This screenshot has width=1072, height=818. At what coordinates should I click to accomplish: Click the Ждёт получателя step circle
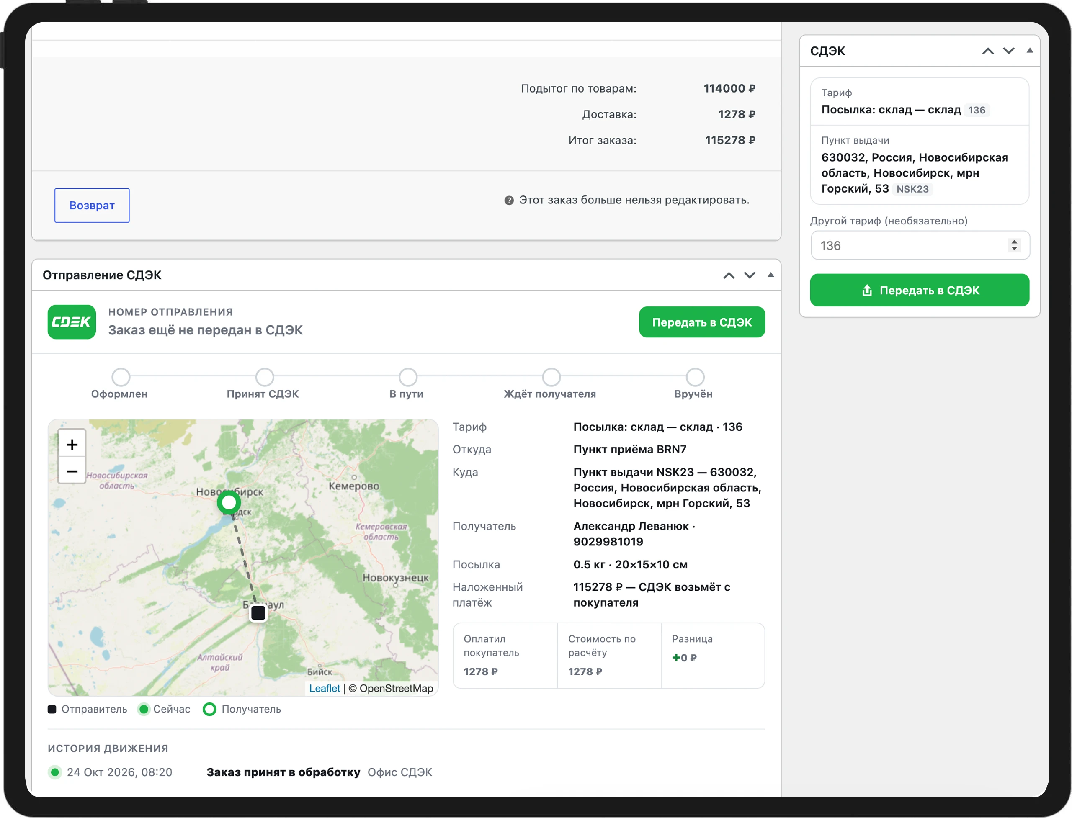click(551, 377)
